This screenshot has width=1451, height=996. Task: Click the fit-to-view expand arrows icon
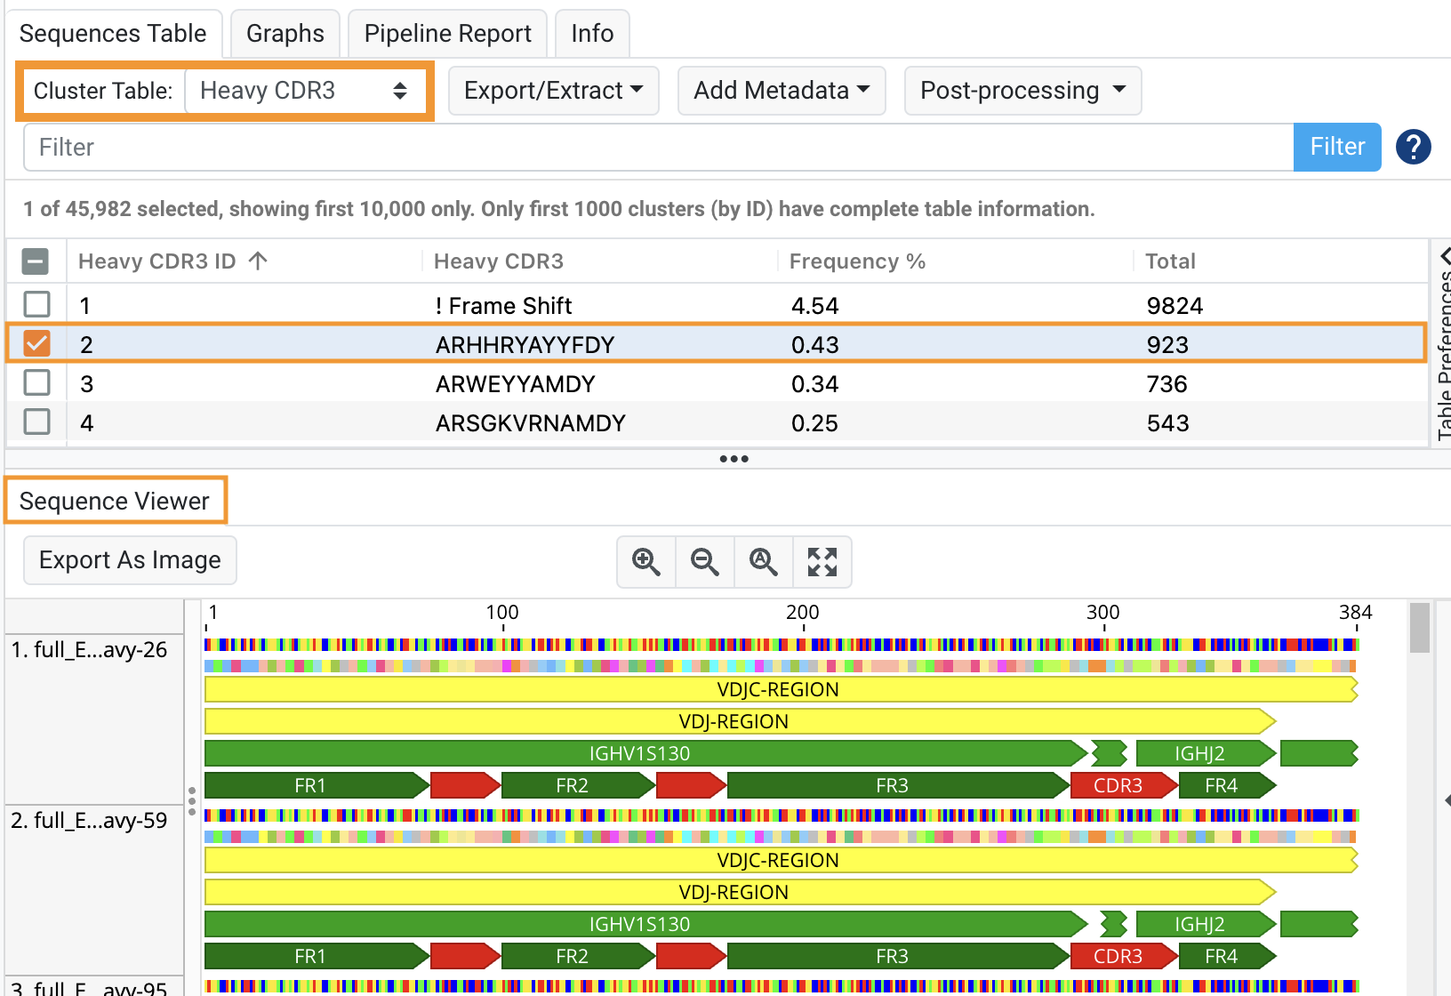point(822,562)
